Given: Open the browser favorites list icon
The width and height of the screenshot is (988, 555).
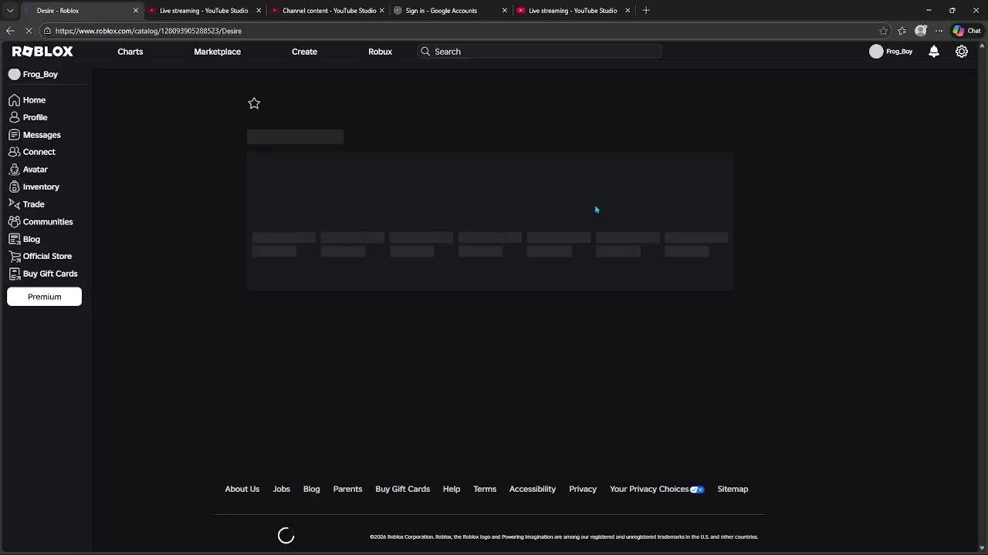Looking at the screenshot, I should [x=902, y=31].
